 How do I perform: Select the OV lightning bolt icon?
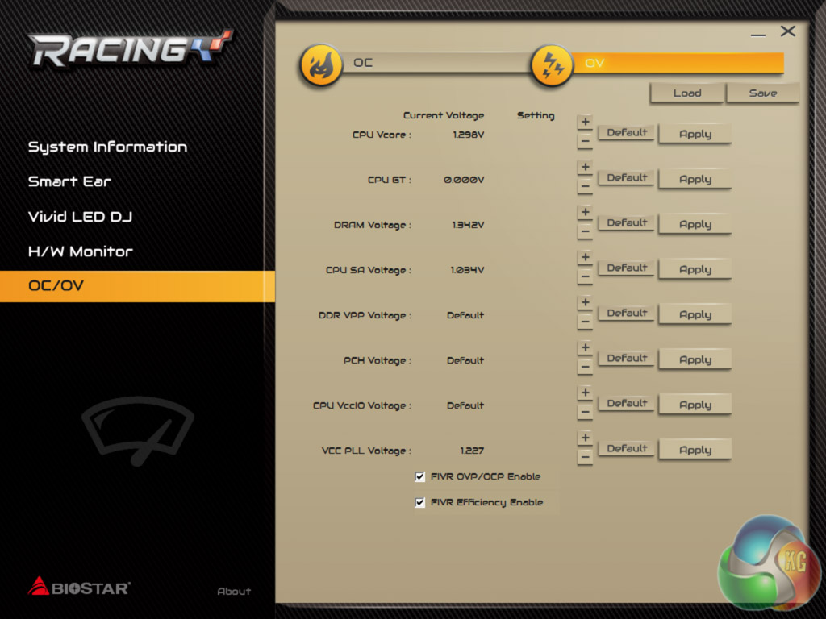tap(552, 65)
